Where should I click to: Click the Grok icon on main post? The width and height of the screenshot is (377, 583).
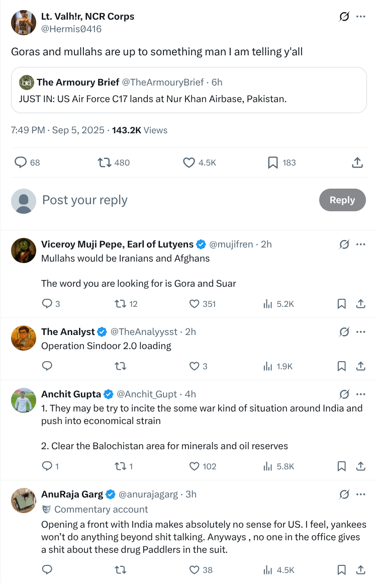tap(344, 17)
